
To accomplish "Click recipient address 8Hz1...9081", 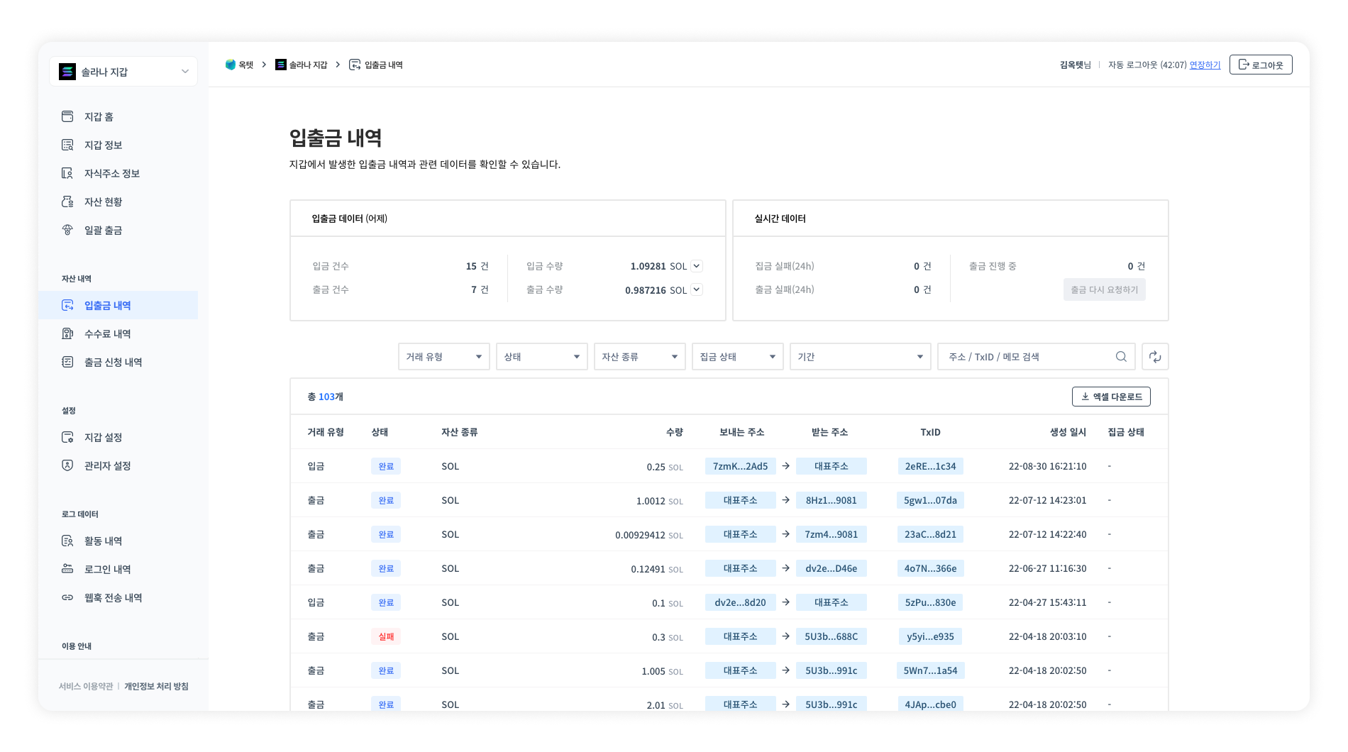I will [832, 500].
